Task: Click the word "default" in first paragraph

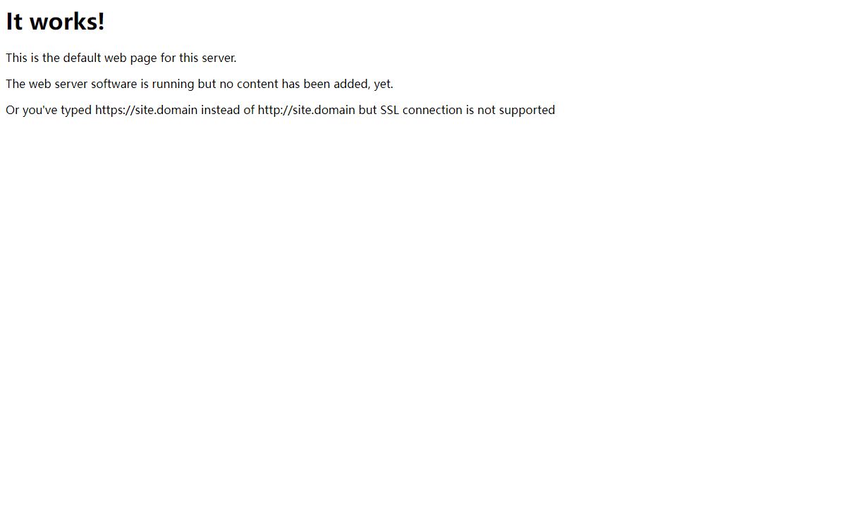Action: coord(82,58)
